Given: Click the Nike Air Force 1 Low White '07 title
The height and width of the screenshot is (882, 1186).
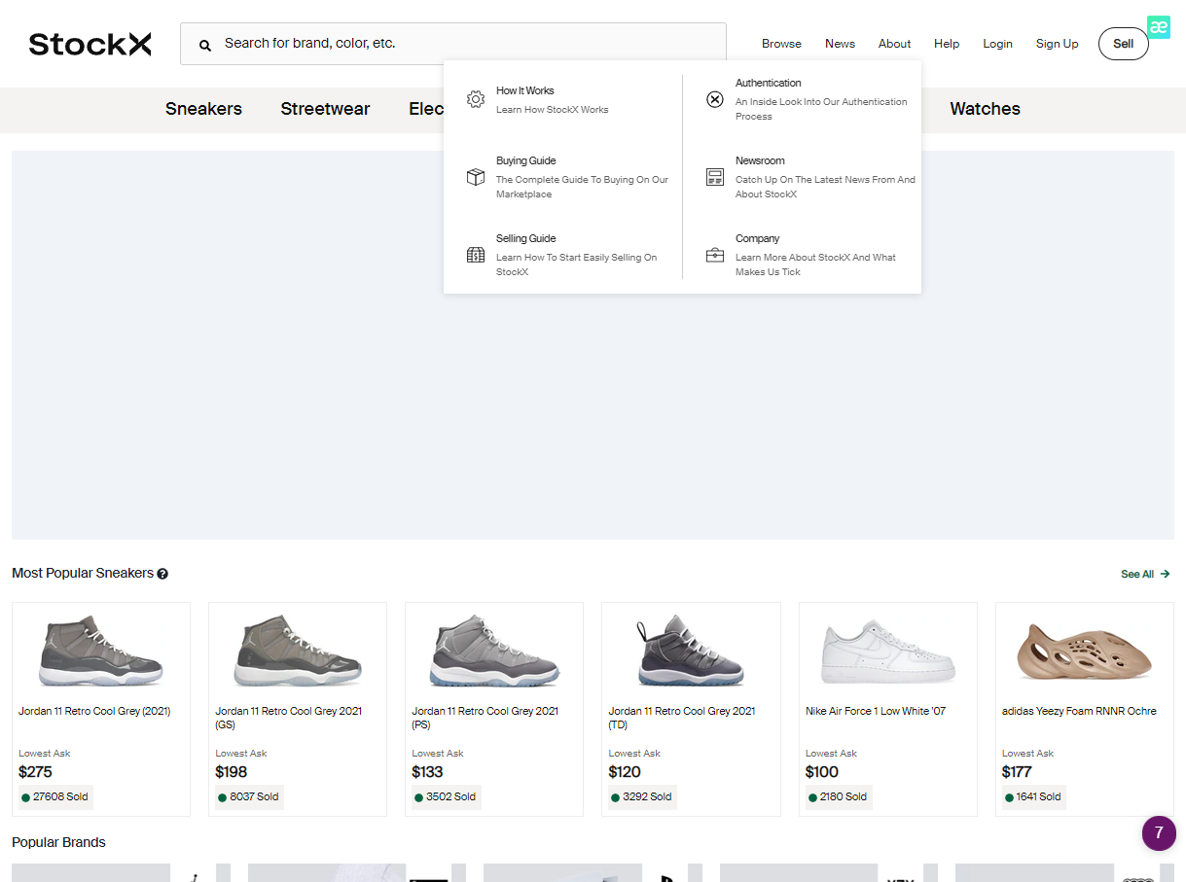Looking at the screenshot, I should point(876,711).
